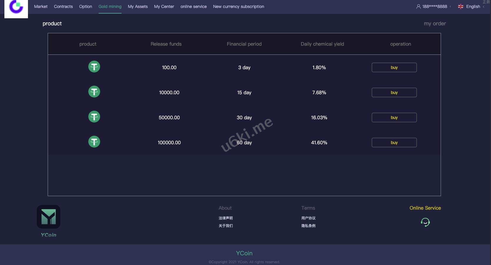Buy the 3 day 1.80% product
491x265 pixels.
point(394,67)
